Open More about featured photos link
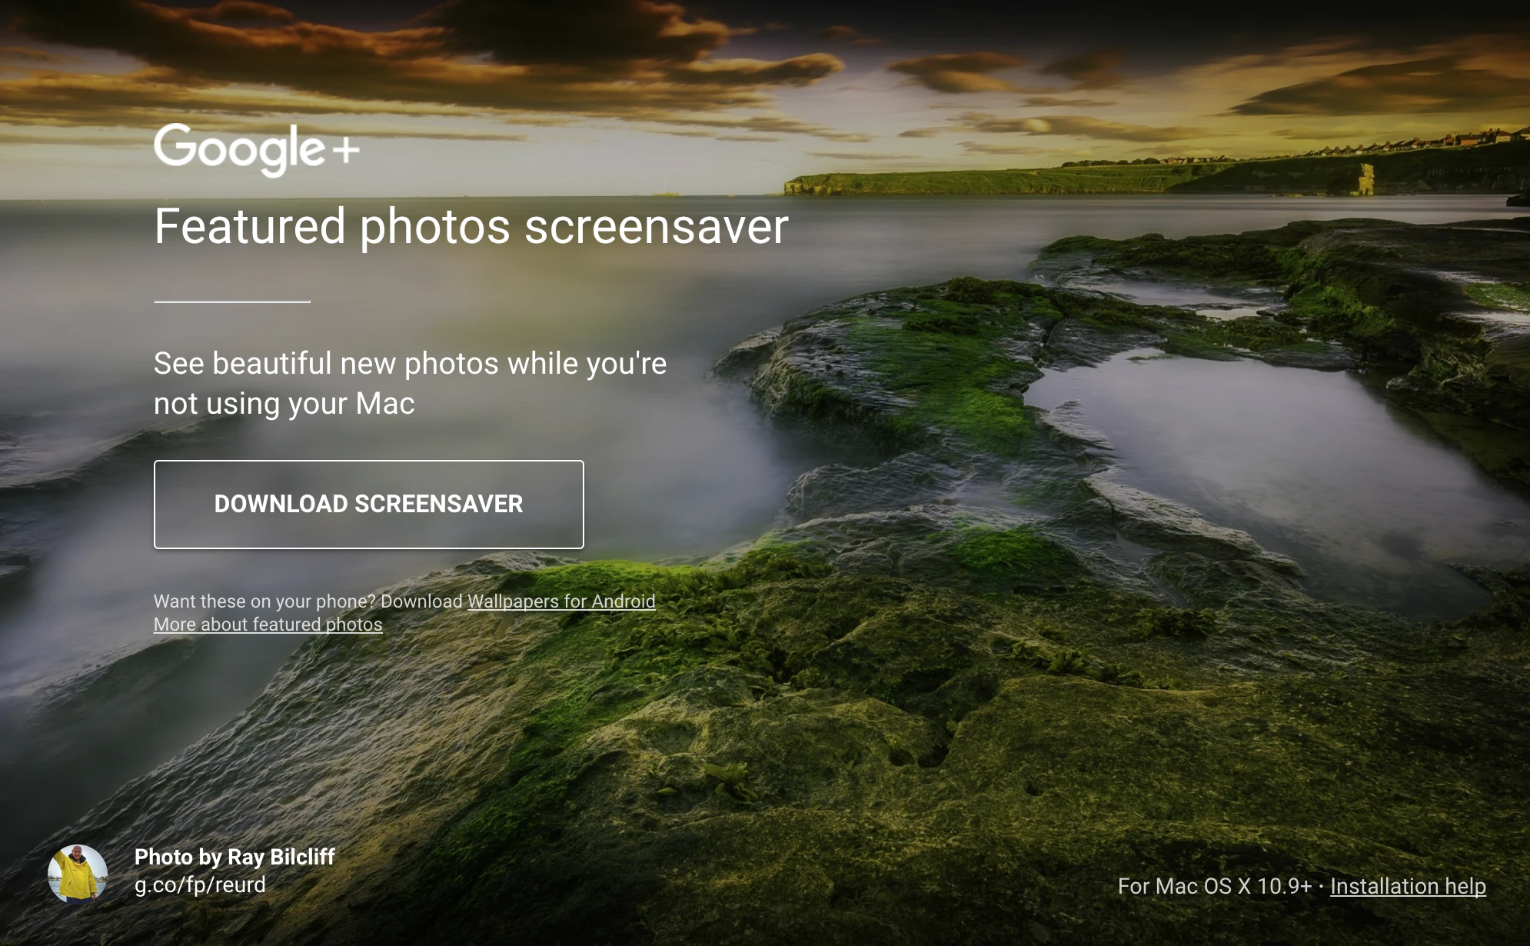Viewport: 1530px width, 946px height. click(x=268, y=625)
